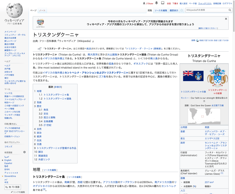Open the notices tray icon
Screen dimensions: 235x194
tap(163, 3)
